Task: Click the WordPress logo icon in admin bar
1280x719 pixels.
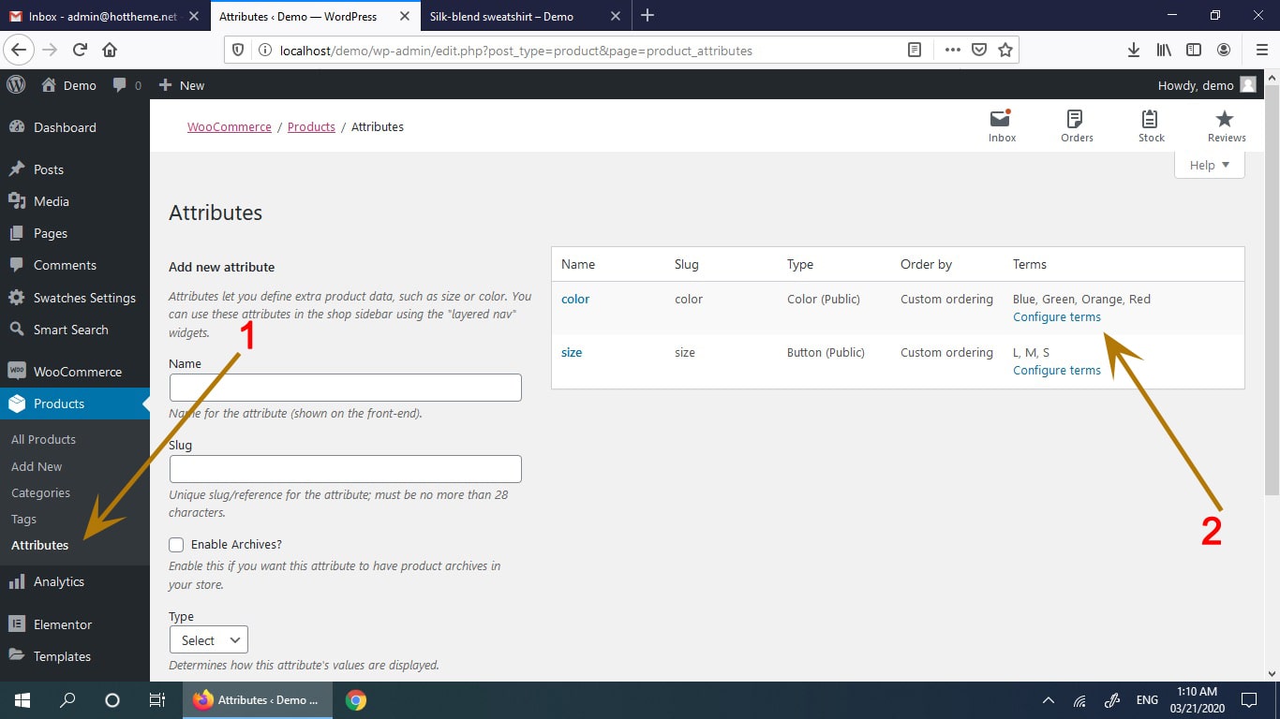Action: pyautogui.click(x=16, y=84)
